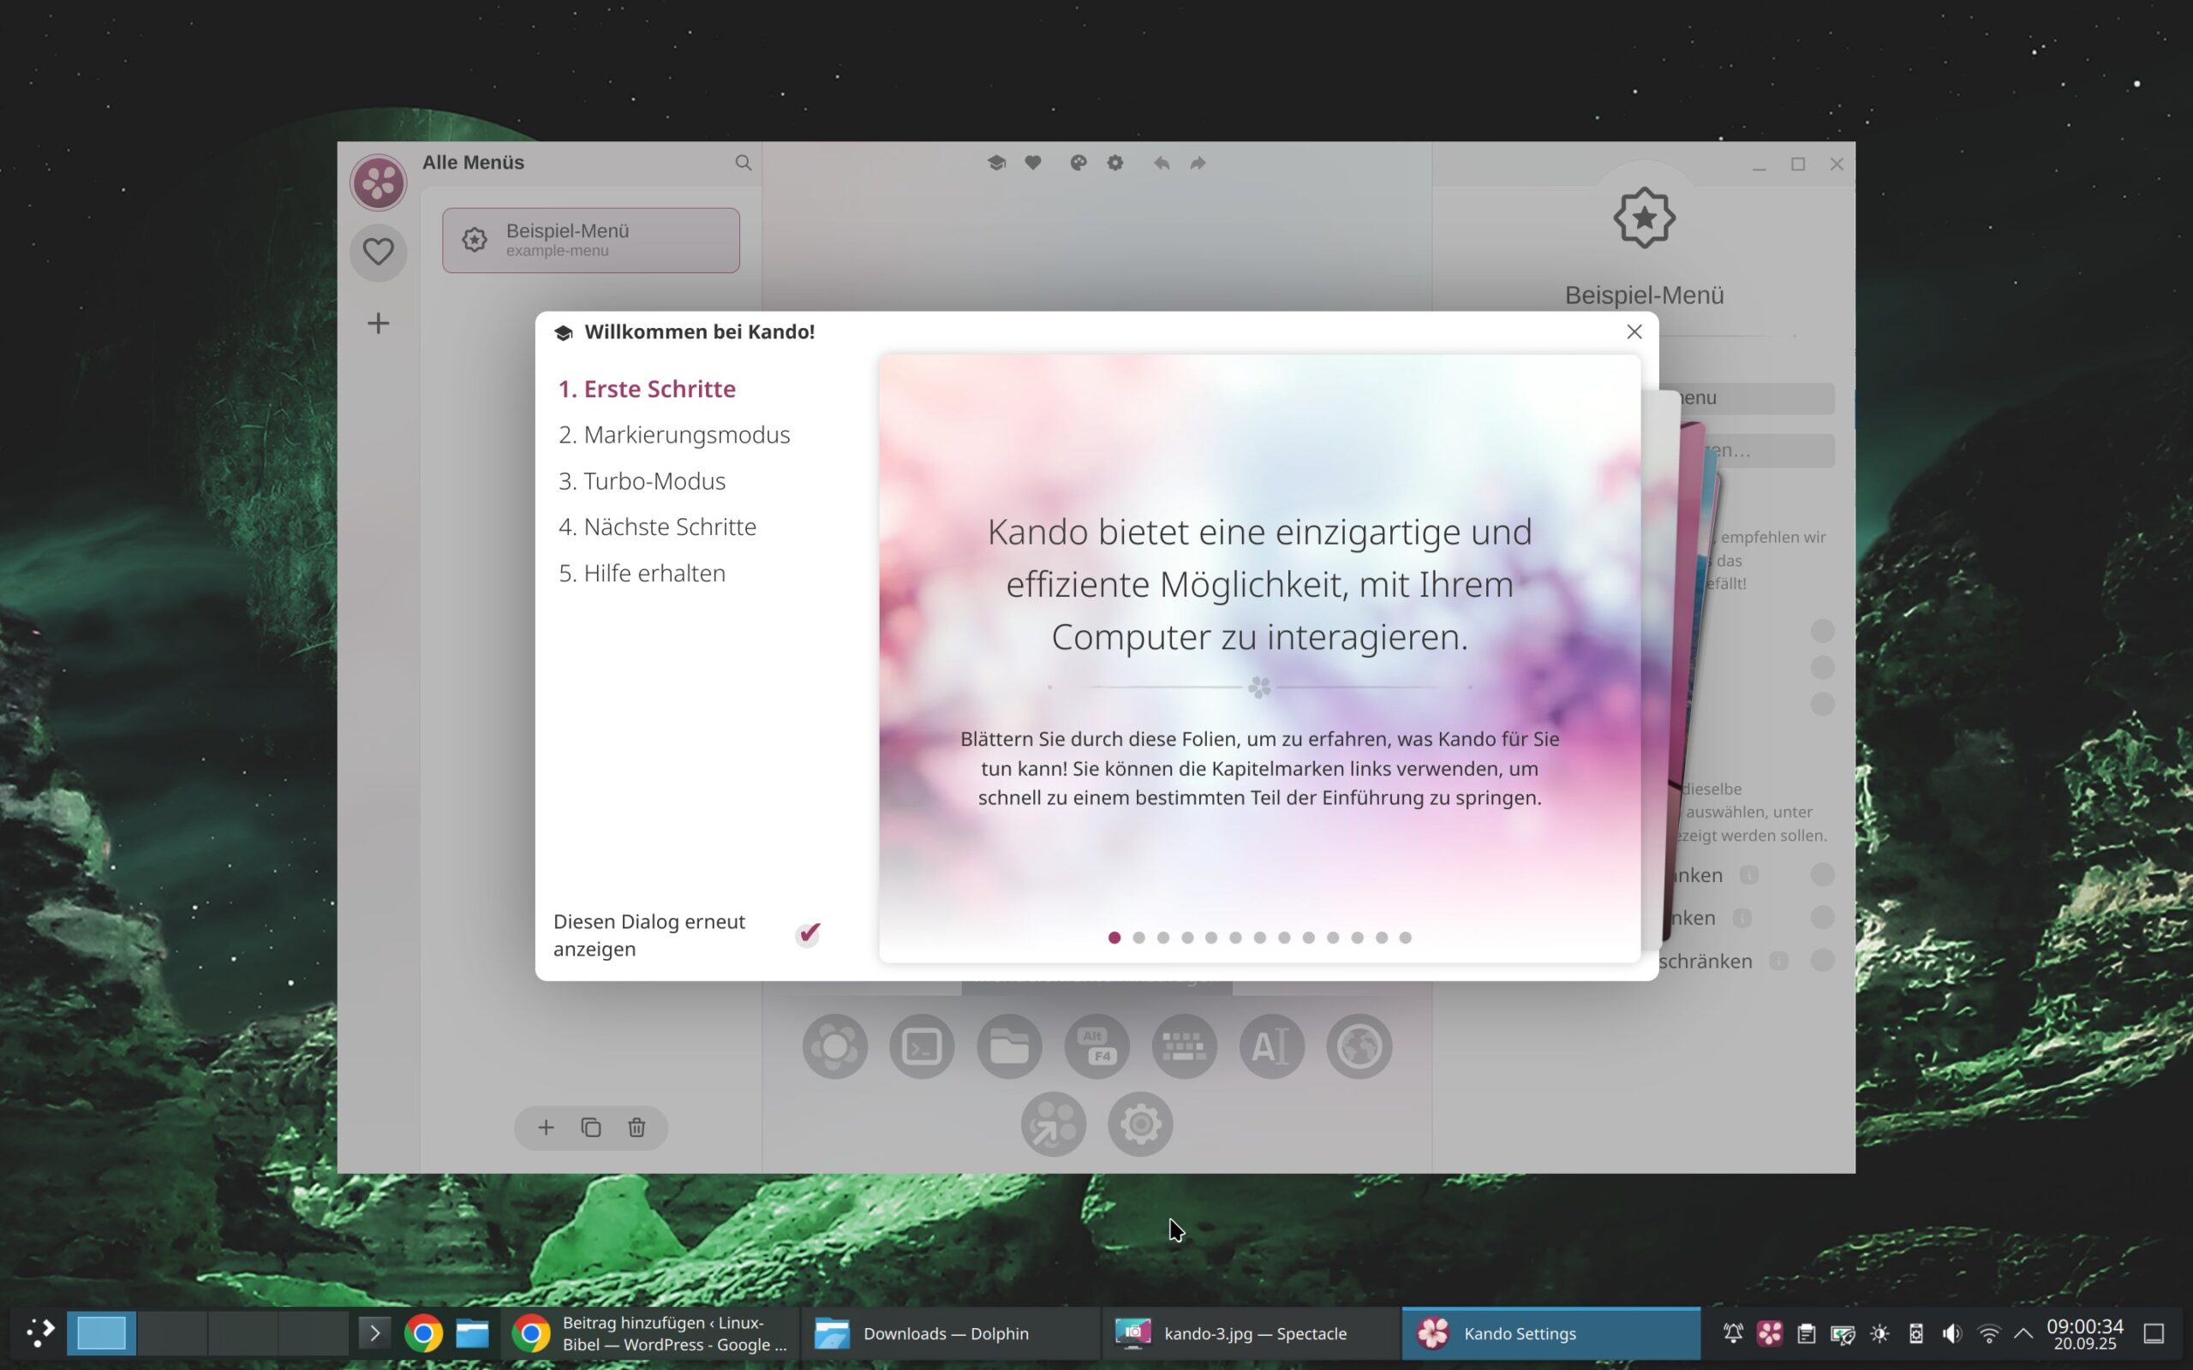
Task: Click the heart icon in the top toolbar
Action: tap(1033, 163)
